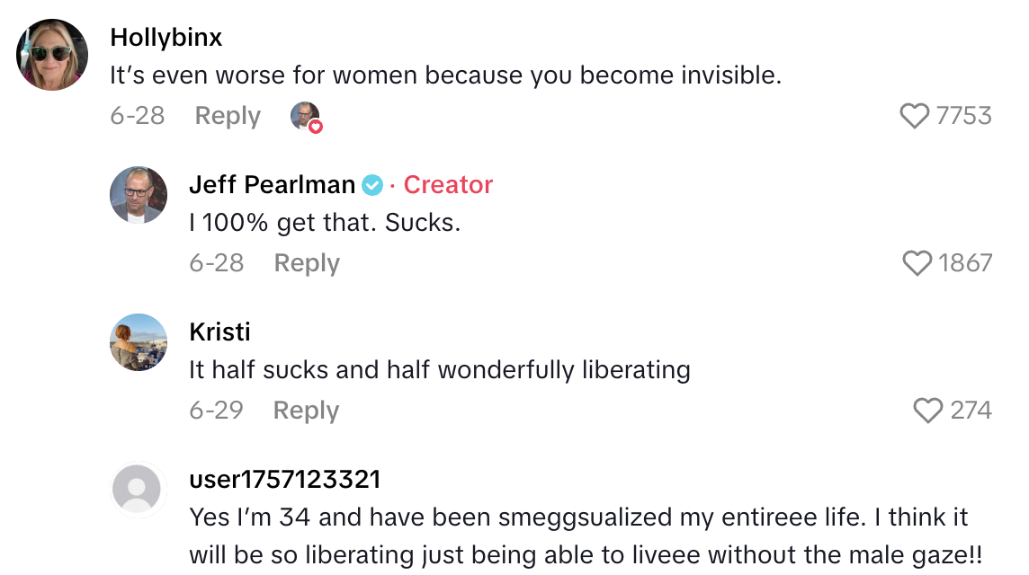
Task: Reply to Hollybinx's comment
Action: pos(228,116)
